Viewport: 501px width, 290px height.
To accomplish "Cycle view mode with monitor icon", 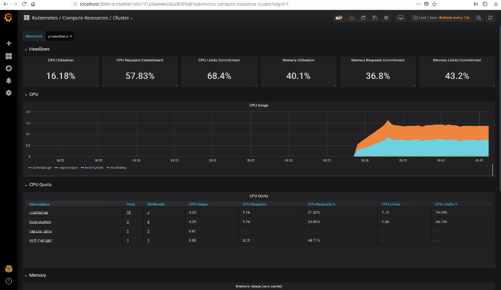I will [401, 18].
